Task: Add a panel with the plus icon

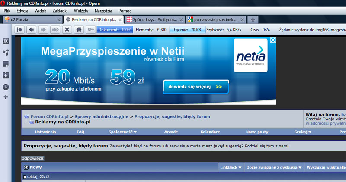Action: click(6, 97)
